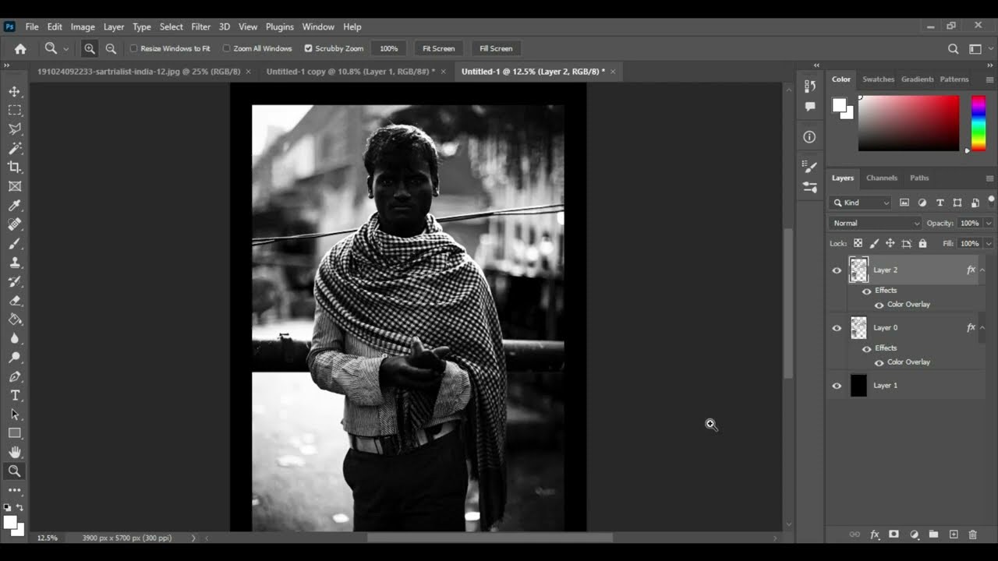
Task: Select the Blur tool
Action: pyautogui.click(x=15, y=339)
